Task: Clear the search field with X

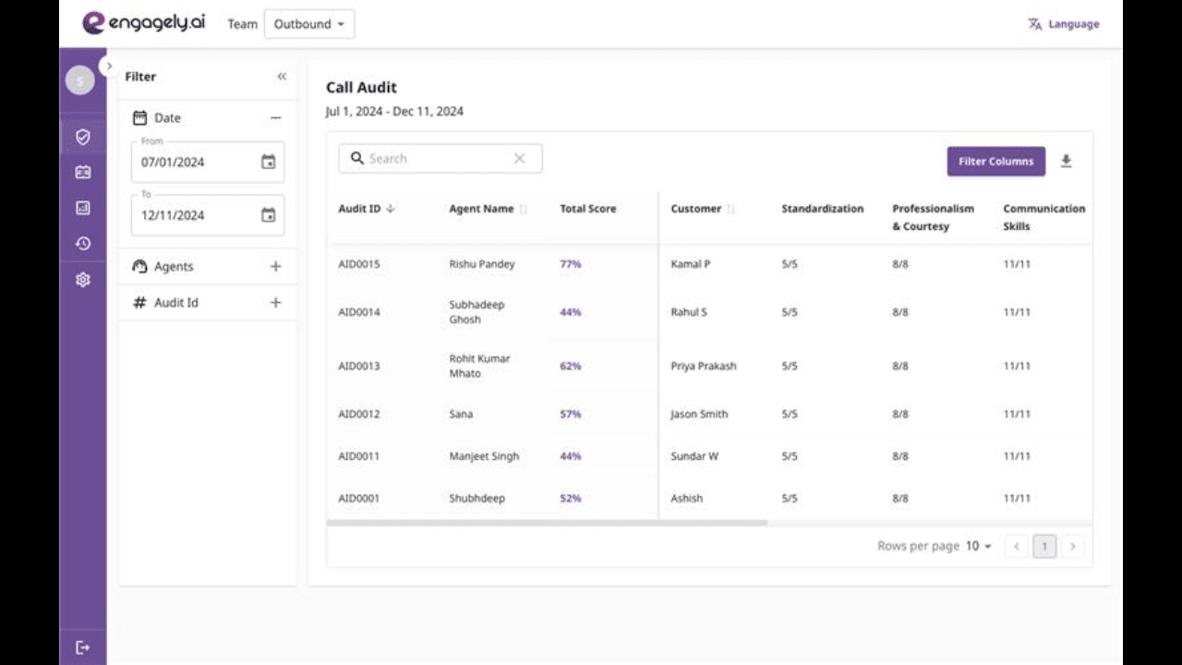Action: click(519, 159)
